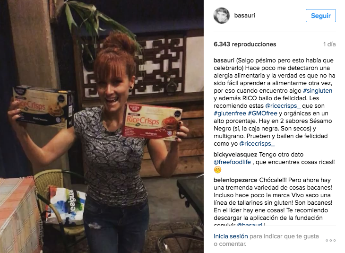Open bickyvelasquez commenter profile
This screenshot has width=345, height=253.
[235, 155]
